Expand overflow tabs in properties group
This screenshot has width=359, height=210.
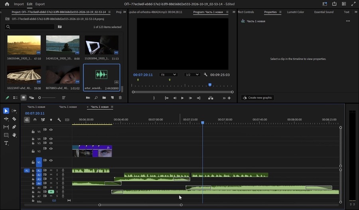pos(356,12)
